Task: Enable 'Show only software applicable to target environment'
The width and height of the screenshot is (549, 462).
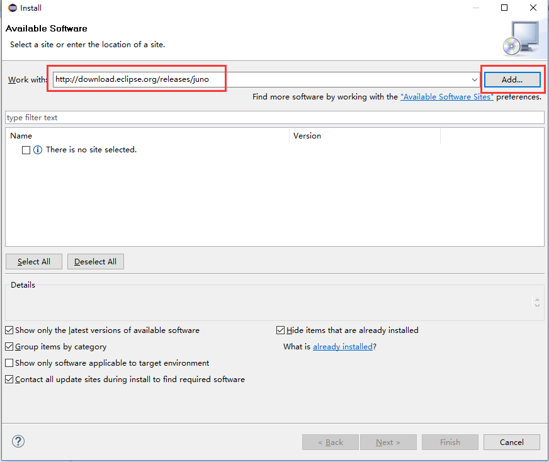Action: click(x=9, y=363)
